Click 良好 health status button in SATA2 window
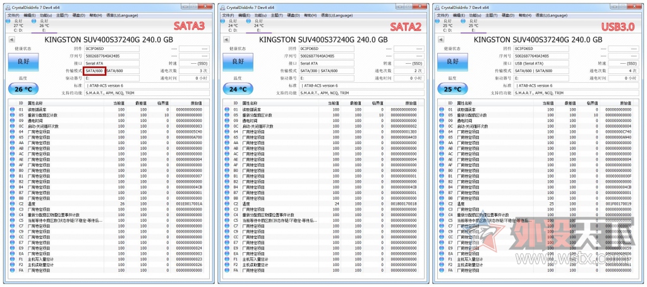Screen dimensions: 647x287 [x=238, y=61]
